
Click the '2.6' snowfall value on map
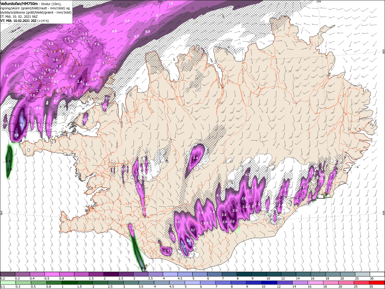(224, 215)
